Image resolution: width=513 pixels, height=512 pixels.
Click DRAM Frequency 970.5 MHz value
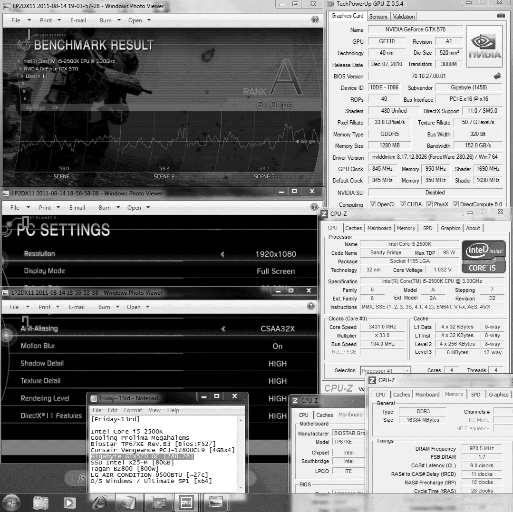(x=482, y=448)
